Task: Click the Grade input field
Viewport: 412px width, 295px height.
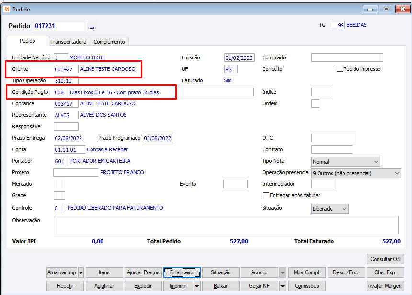Action: (x=59, y=195)
